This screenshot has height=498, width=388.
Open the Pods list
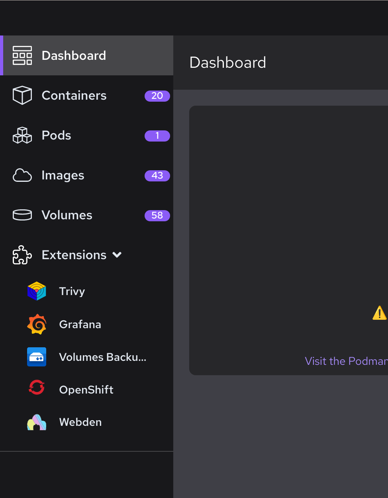tap(56, 135)
